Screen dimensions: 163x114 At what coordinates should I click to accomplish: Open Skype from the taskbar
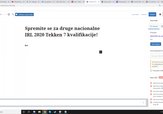click(x=50, y=112)
